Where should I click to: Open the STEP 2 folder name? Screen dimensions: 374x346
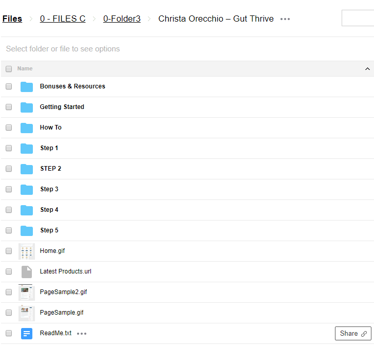click(50, 169)
